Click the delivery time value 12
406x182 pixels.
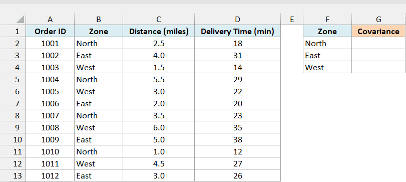click(237, 151)
